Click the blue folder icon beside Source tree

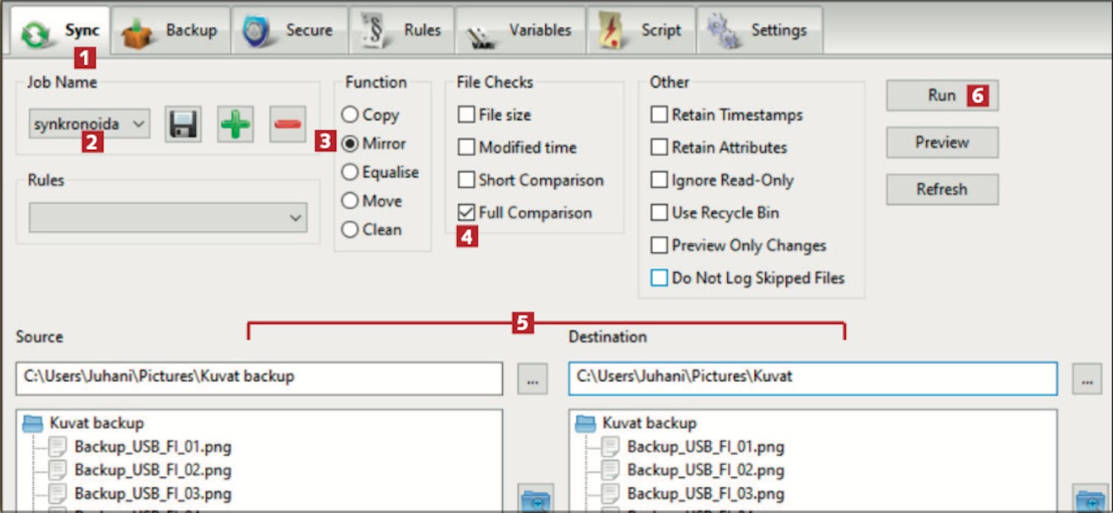[534, 500]
